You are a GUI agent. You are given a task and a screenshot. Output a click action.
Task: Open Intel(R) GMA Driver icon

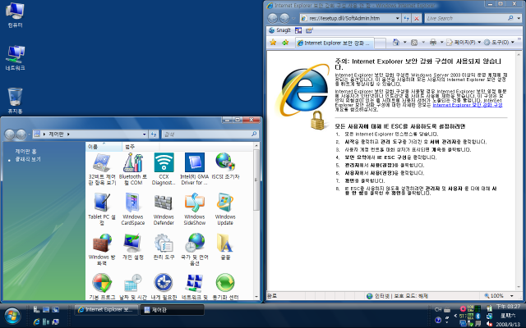pos(195,169)
